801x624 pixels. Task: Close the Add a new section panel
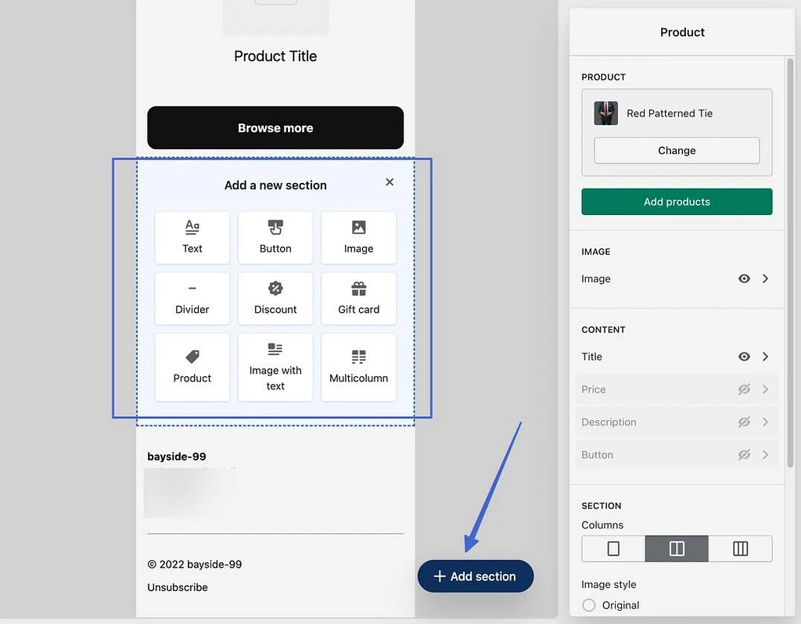390,181
